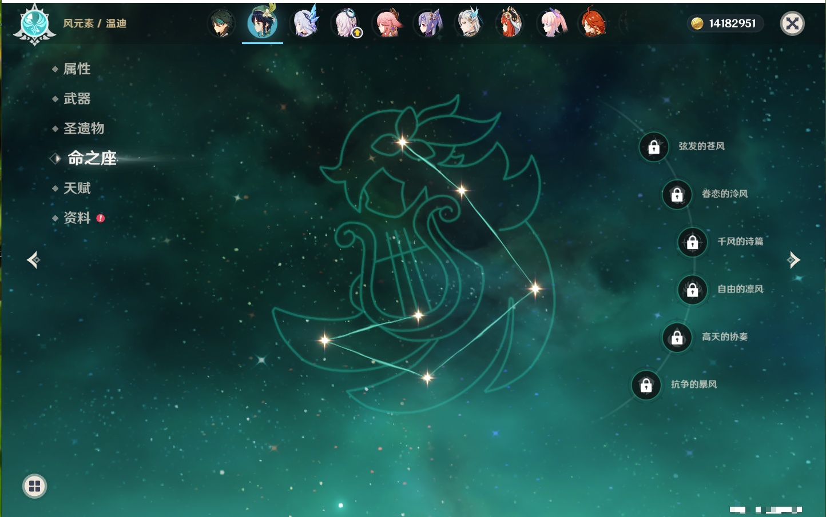
Task: Click the Anemo element emblem icon
Action: pyautogui.click(x=34, y=24)
